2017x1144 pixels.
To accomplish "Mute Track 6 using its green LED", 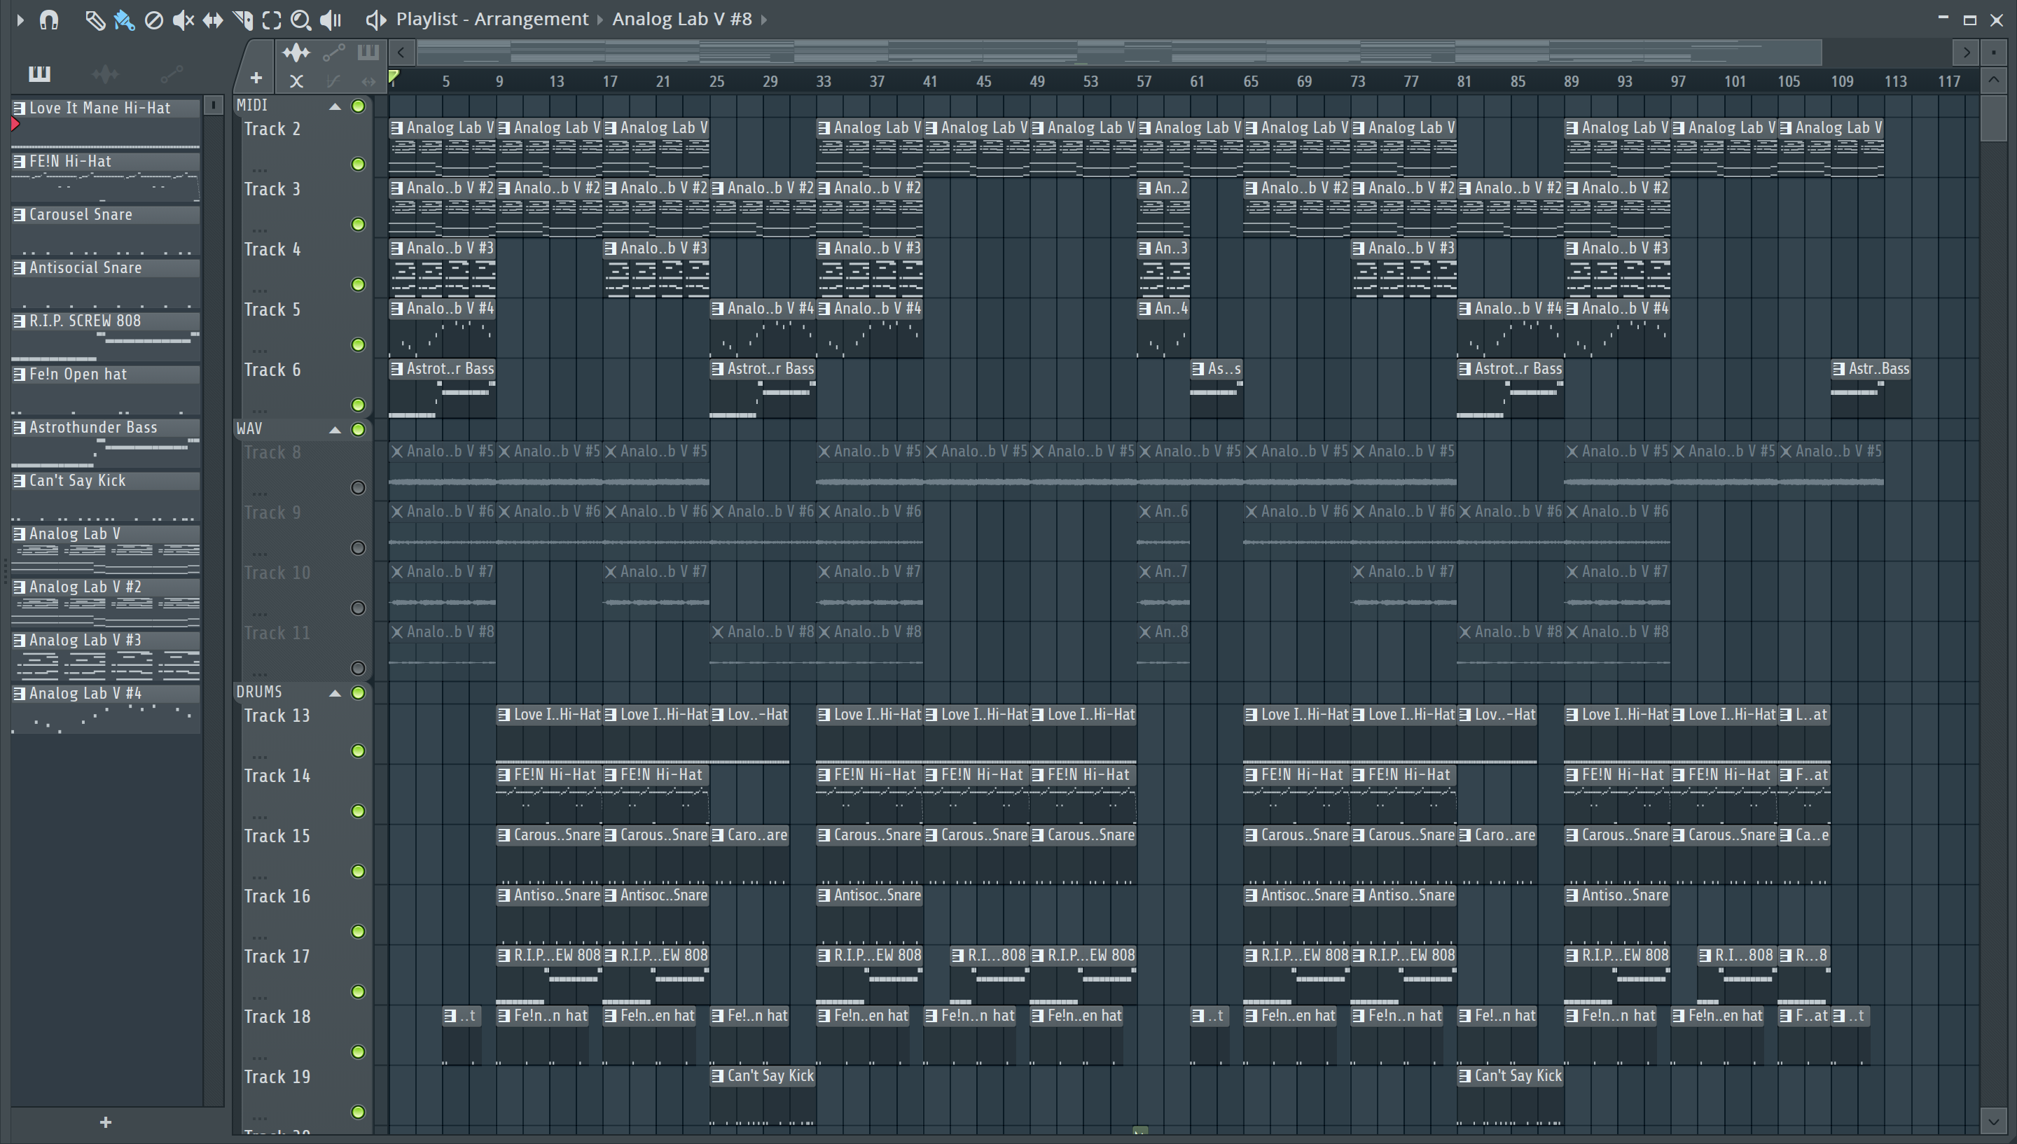I will (x=359, y=405).
